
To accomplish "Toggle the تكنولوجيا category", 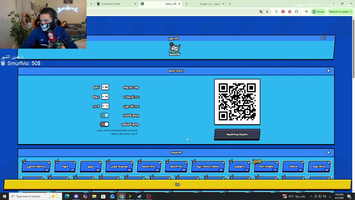I will [239, 166].
